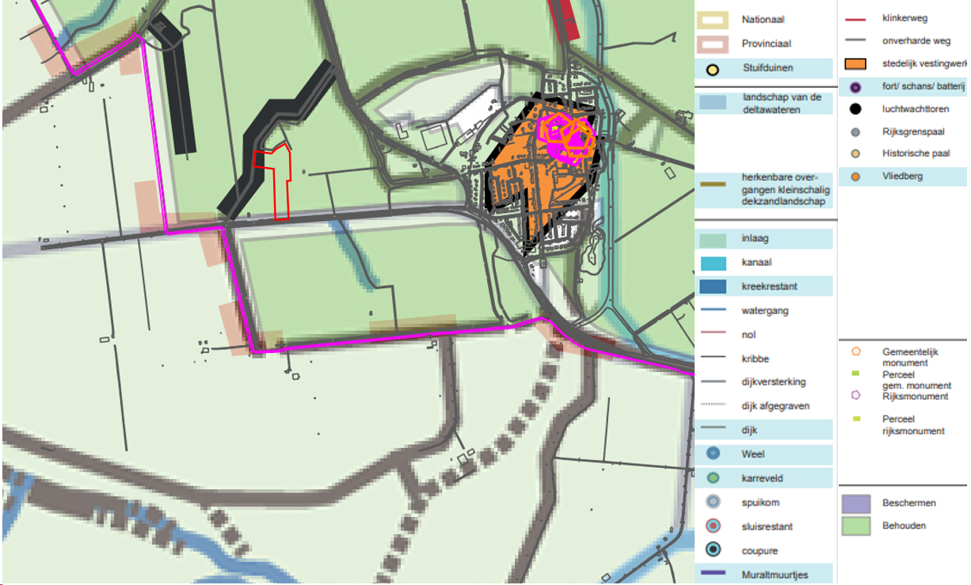This screenshot has height=585, width=971.
Task: Click the Gemeentelijk monument orange pentagon symbol
Action: pyautogui.click(x=855, y=351)
